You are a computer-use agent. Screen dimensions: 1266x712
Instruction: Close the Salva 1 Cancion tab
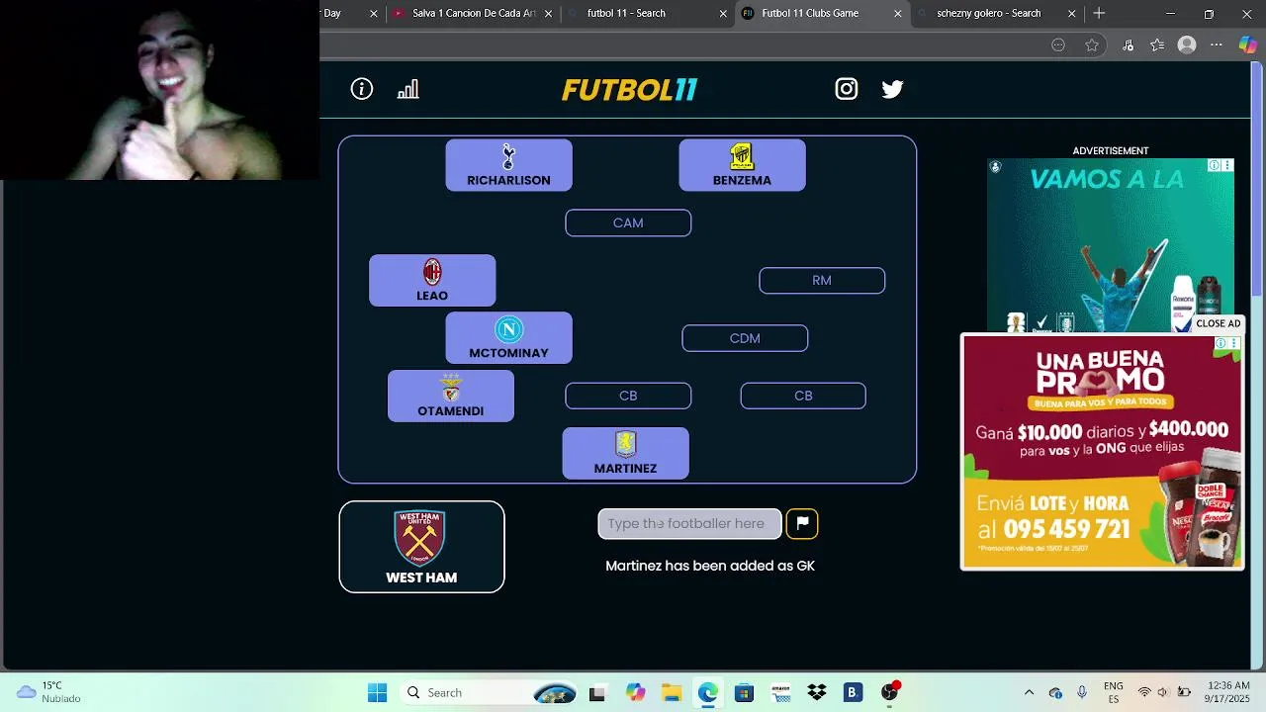[x=549, y=14]
